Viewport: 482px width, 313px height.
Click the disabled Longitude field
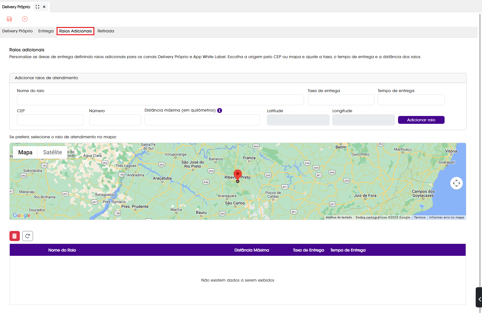[x=363, y=120]
